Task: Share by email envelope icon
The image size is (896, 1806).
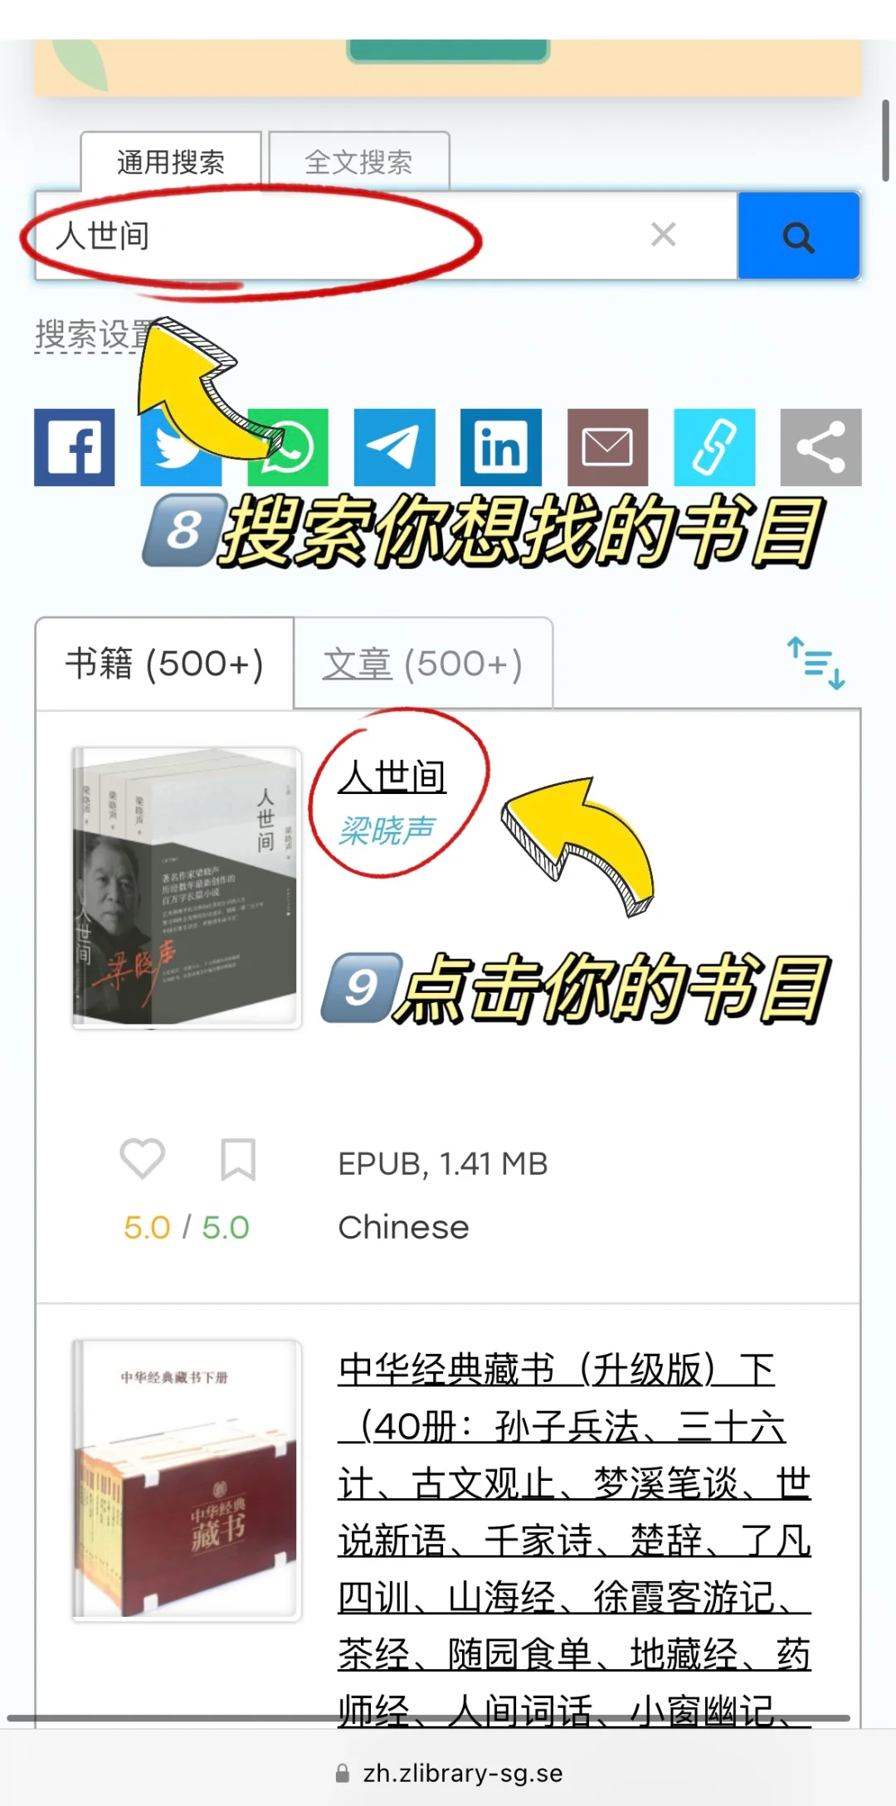Action: tap(608, 447)
